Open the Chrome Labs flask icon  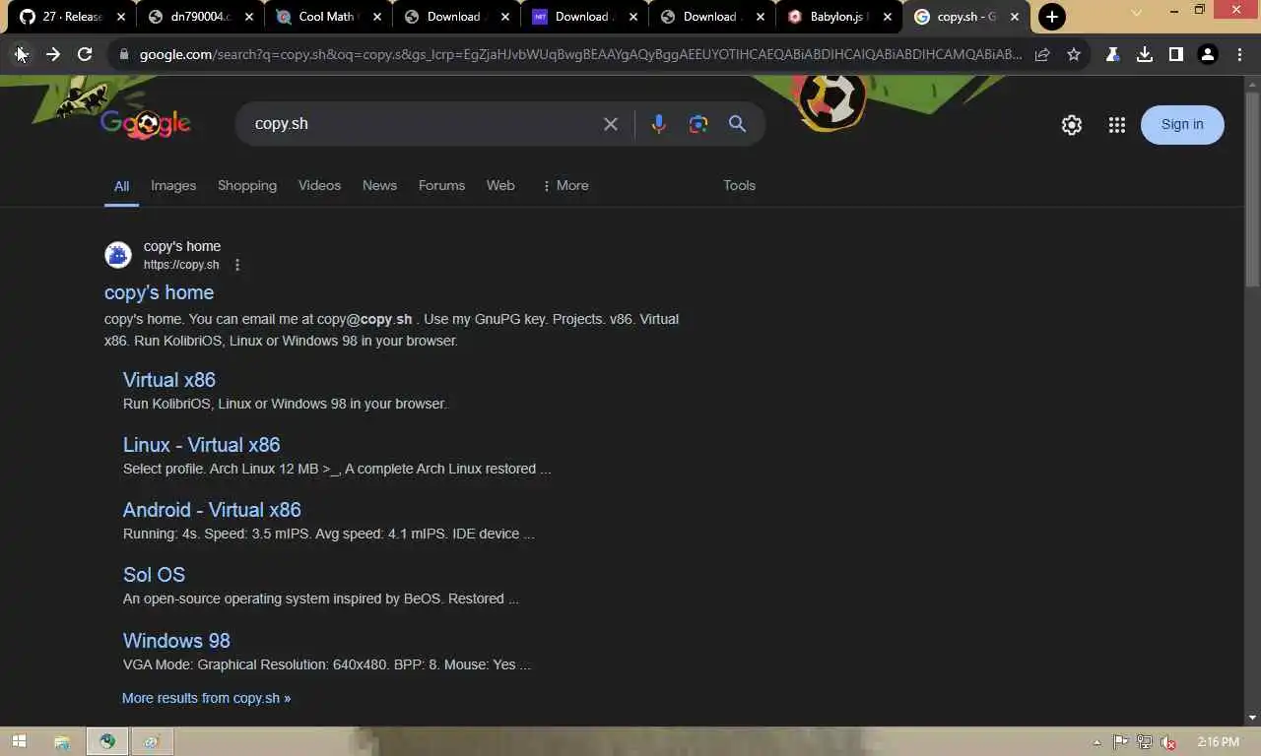1112,54
